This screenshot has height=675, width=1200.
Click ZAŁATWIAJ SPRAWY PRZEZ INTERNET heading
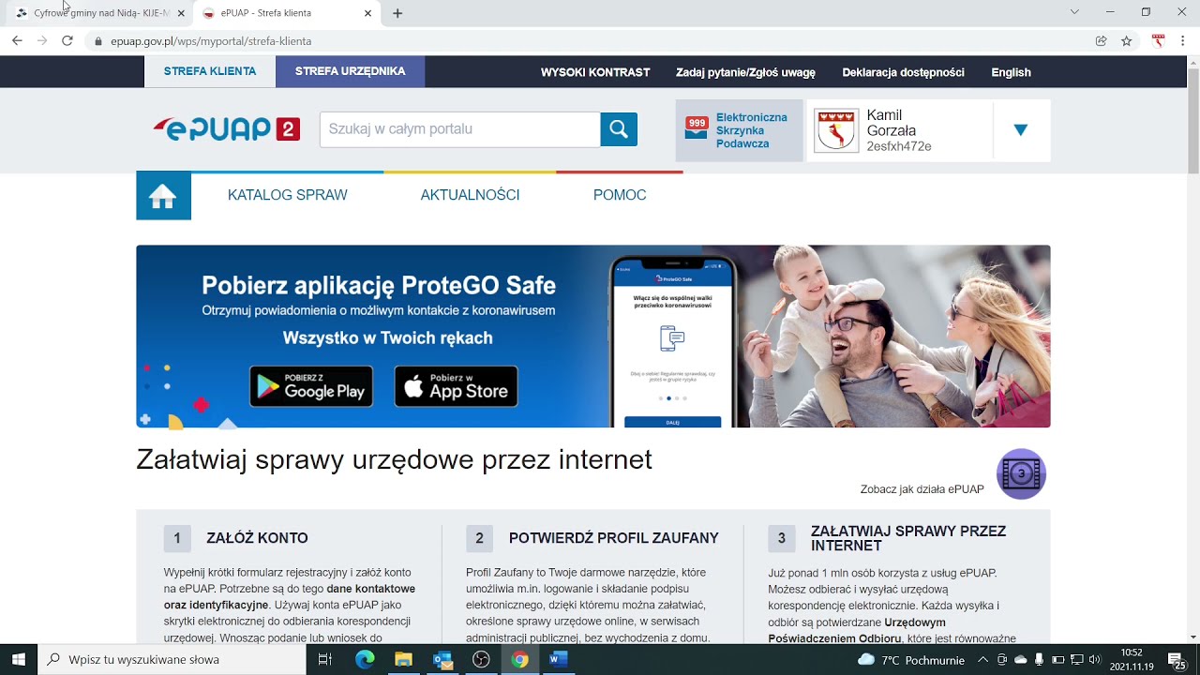(x=908, y=538)
